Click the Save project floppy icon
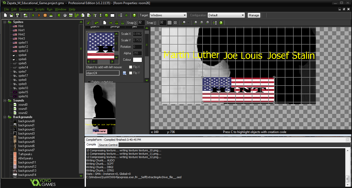 [x=18, y=15]
